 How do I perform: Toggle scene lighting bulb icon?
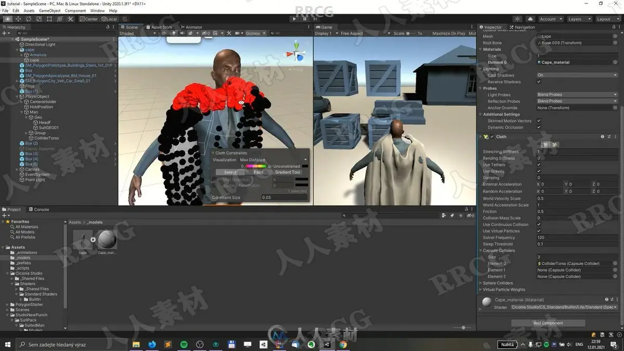click(175, 33)
